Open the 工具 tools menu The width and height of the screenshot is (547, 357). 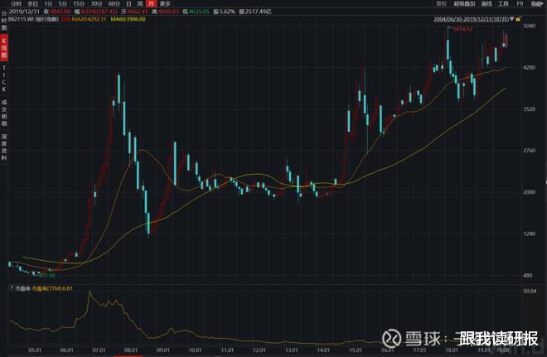point(503,3)
